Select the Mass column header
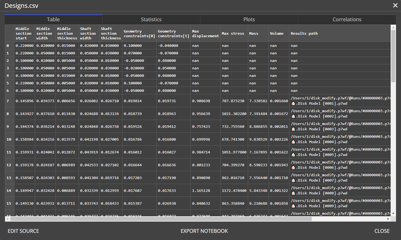 coord(254,33)
